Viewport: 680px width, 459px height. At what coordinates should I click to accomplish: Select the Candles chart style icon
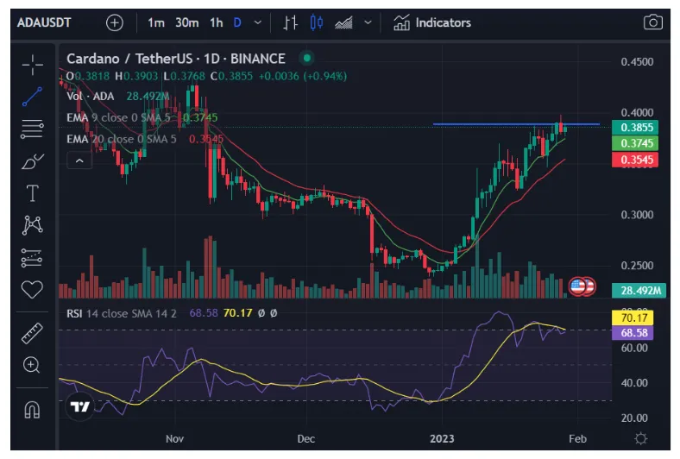coord(317,22)
